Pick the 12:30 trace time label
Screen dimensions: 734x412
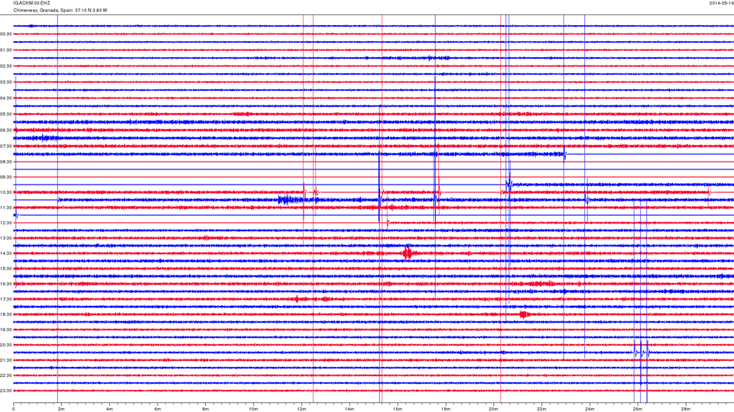6,223
